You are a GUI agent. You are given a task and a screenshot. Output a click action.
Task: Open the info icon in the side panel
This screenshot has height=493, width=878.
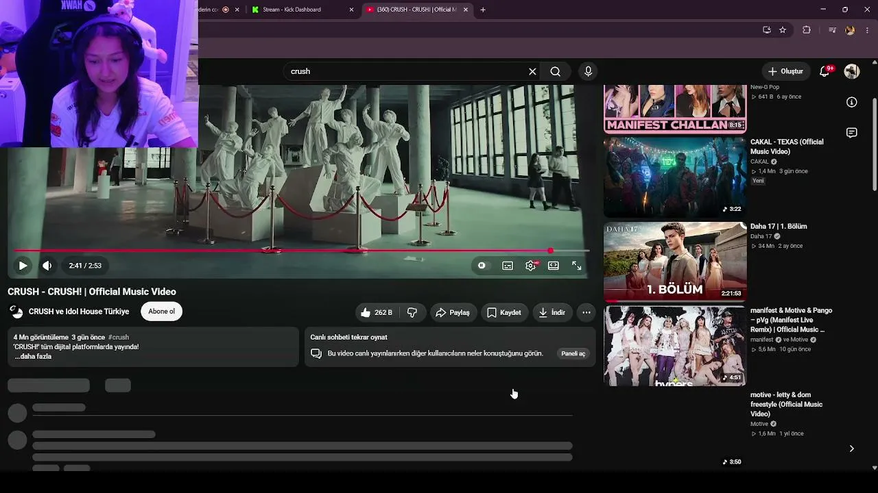point(852,102)
